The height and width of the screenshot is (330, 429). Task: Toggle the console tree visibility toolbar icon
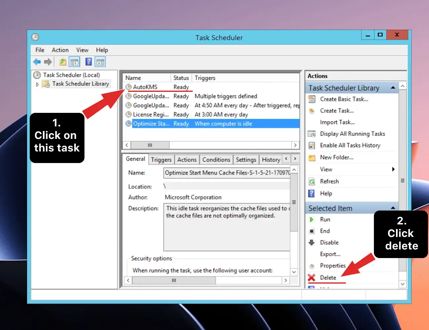pyautogui.click(x=75, y=61)
